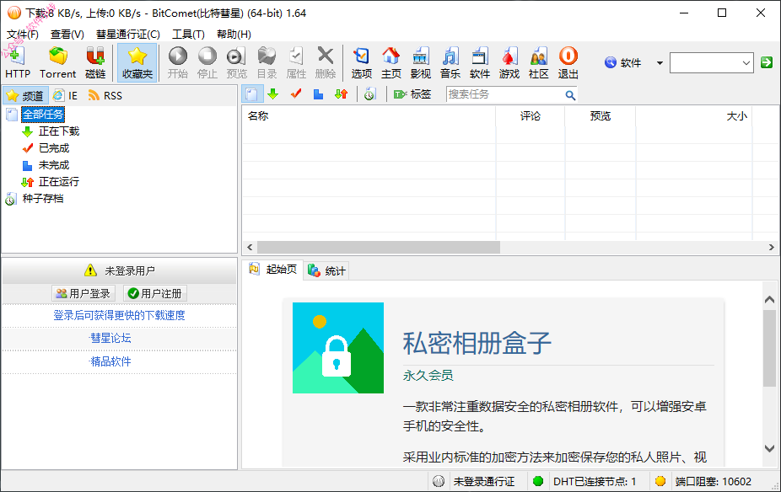Open the 查看(V) menu

[67, 34]
